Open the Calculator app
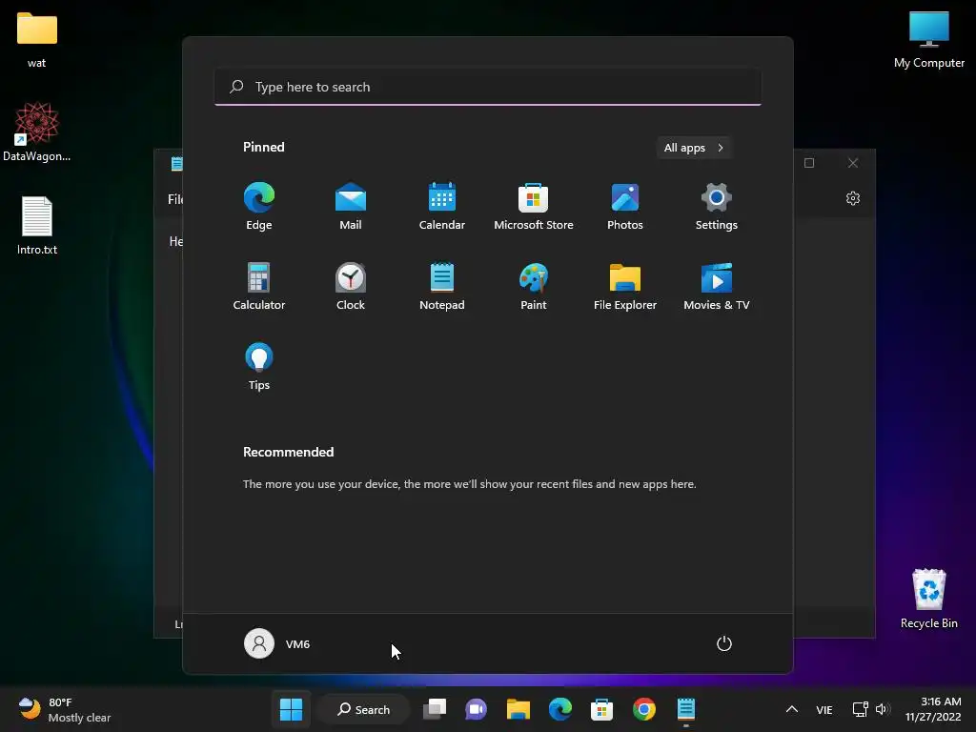The width and height of the screenshot is (976, 732). coord(259,286)
